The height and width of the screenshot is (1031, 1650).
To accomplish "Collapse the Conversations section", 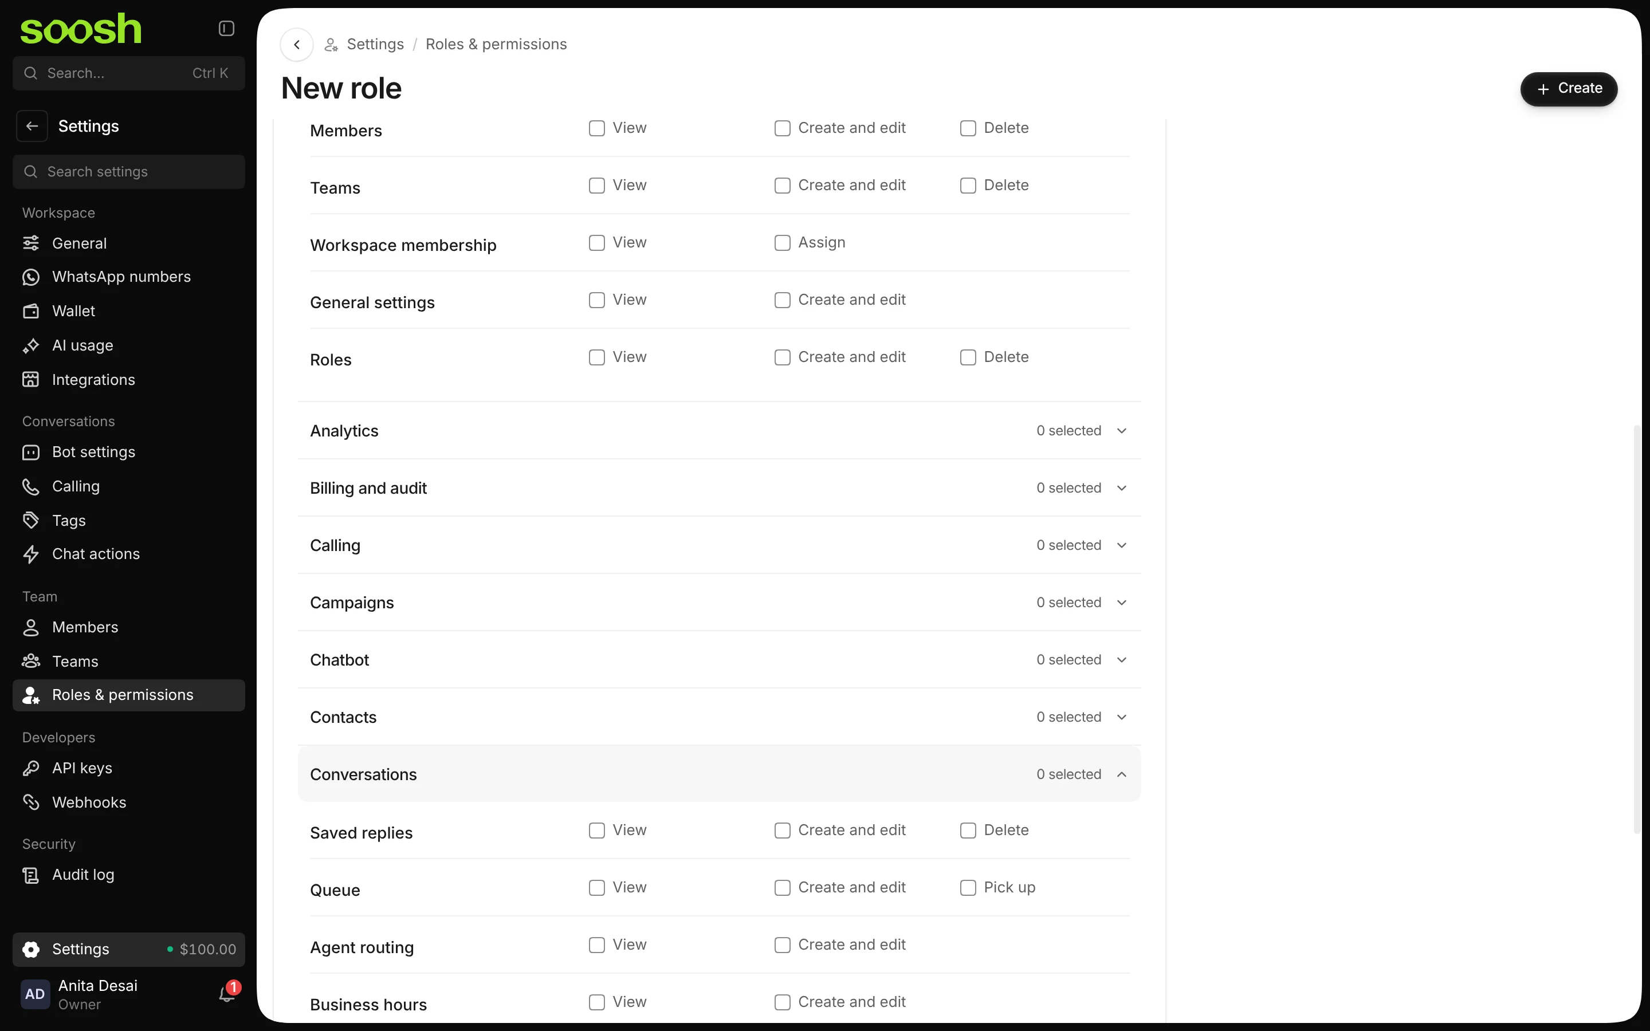I will [x=720, y=774].
